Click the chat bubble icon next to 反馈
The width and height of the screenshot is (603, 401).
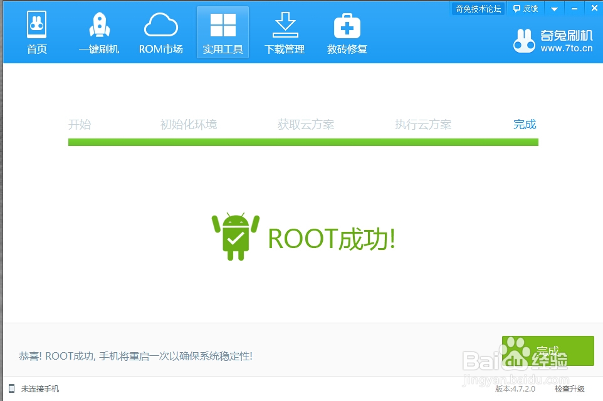pos(518,8)
